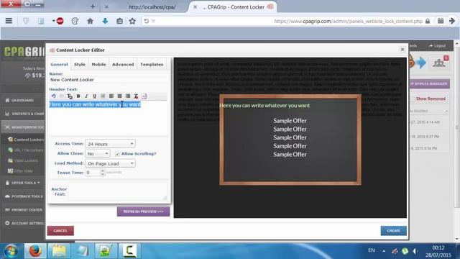
Task: Remove formatting from header text
Action: click(x=136, y=96)
